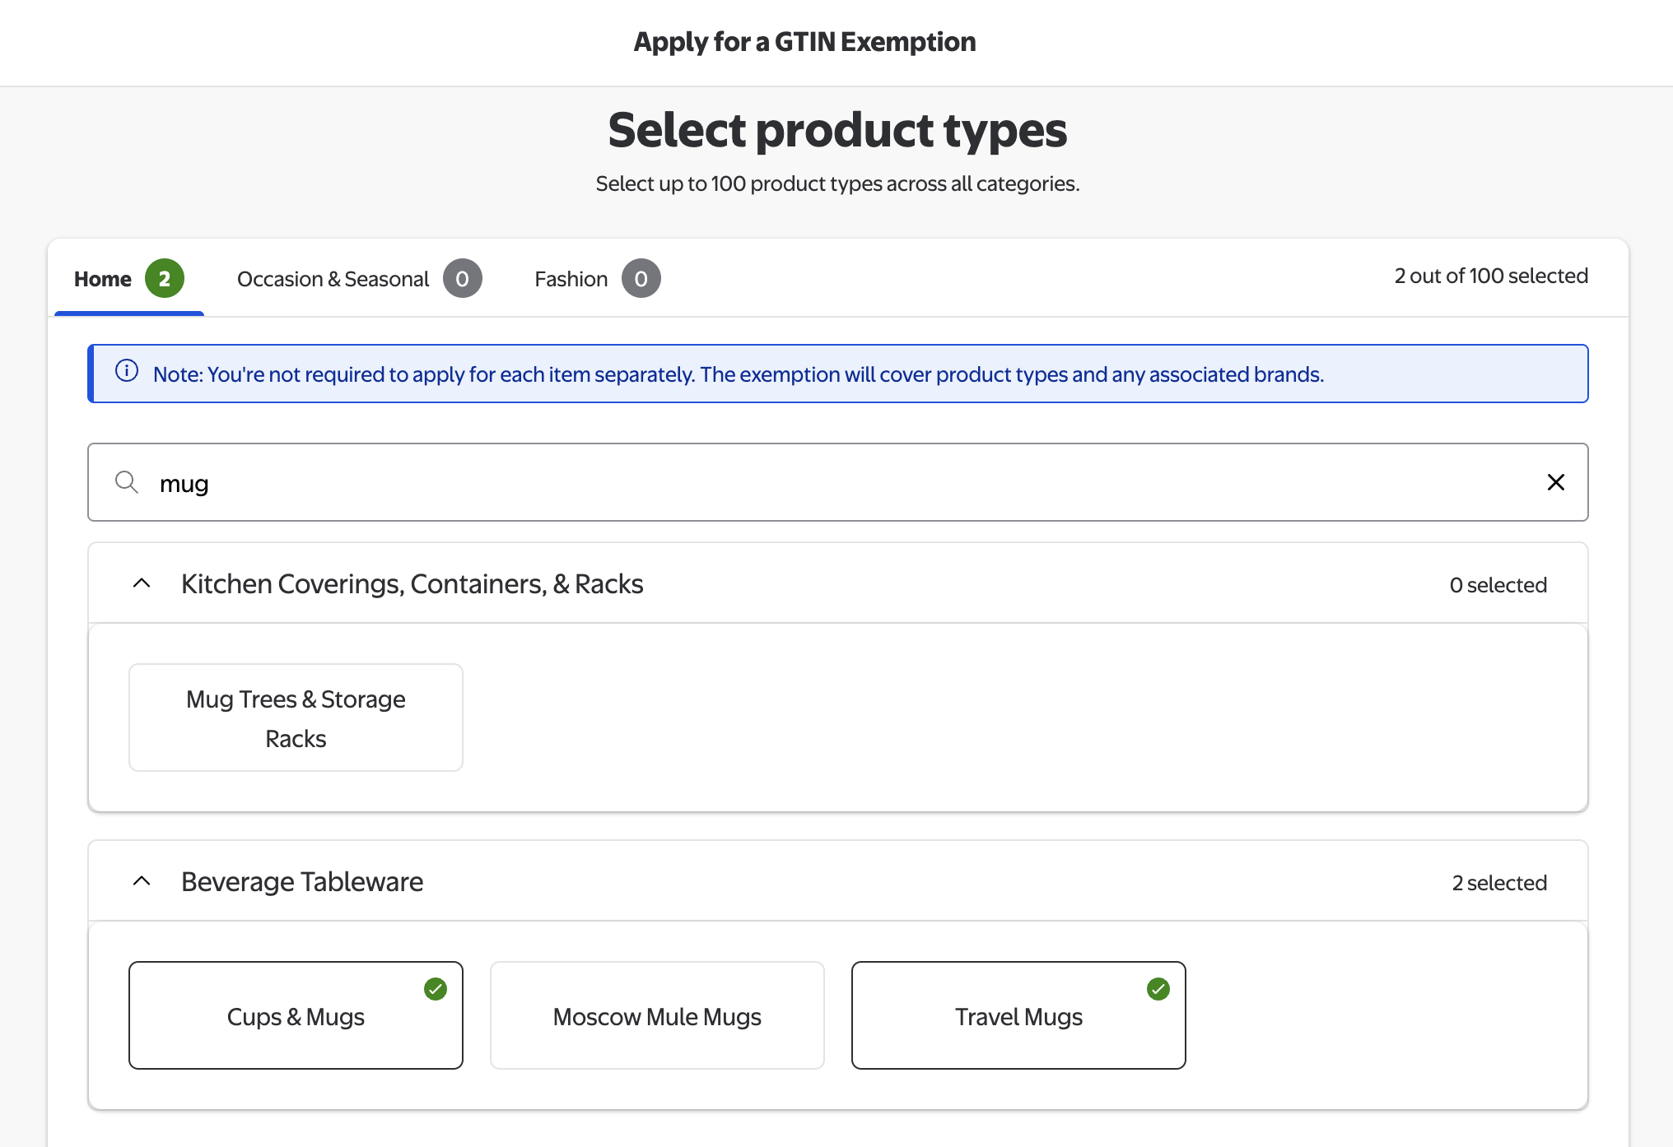Click the 0 badge beside Occasion & Seasonal

coord(463,279)
